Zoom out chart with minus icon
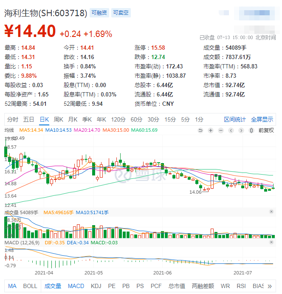Screen dimensions: 282x294 221,130
